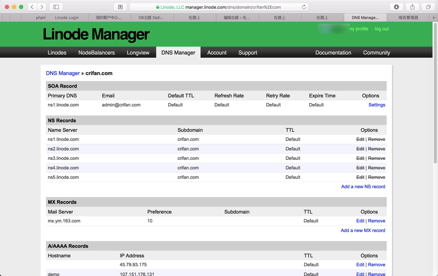Click the green lock icon in address bar
The height and width of the screenshot is (276, 438).
158,7
